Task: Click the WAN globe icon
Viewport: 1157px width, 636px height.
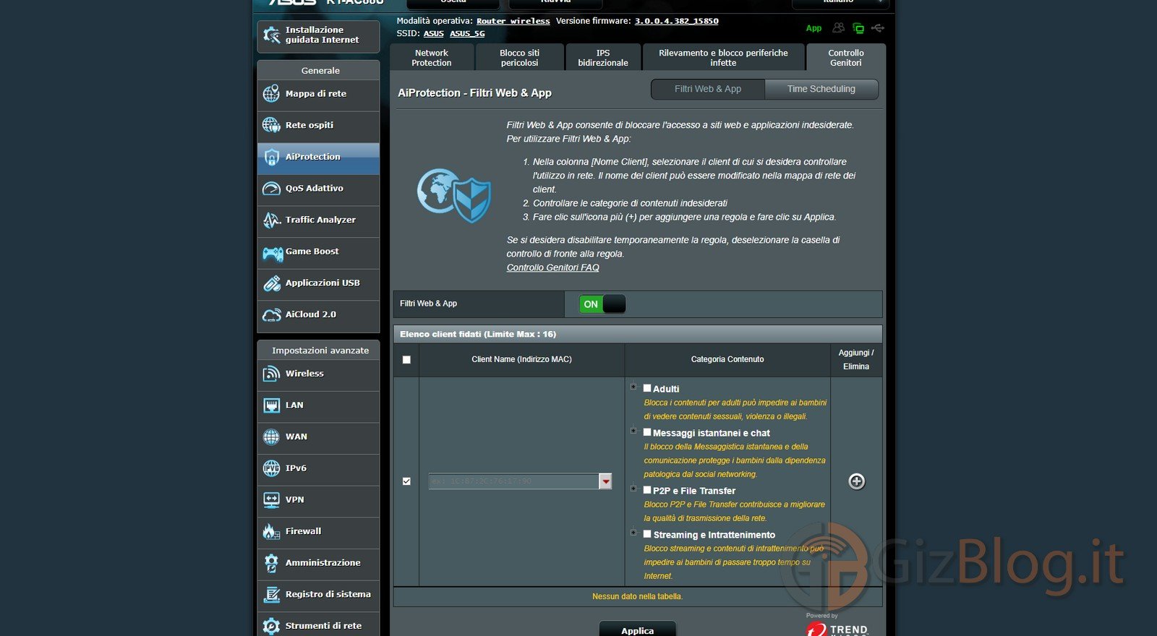Action: (x=271, y=437)
